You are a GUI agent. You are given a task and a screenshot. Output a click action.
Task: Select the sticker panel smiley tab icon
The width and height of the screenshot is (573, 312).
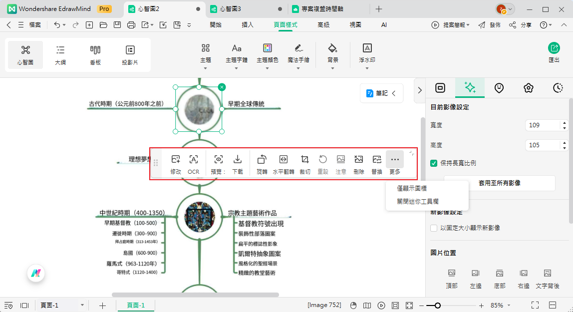[x=499, y=87]
